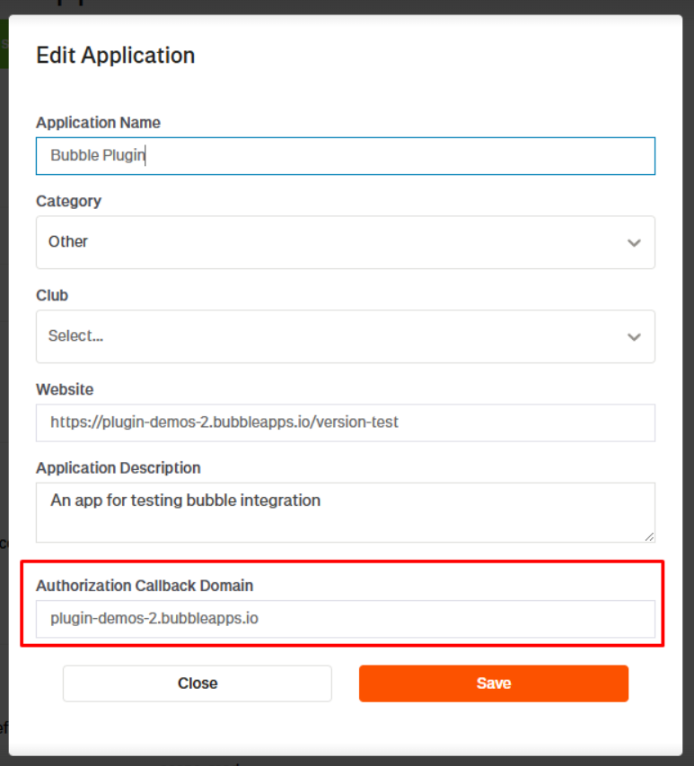Click the Edit Application dialog heading
This screenshot has width=694, height=766.
point(115,56)
